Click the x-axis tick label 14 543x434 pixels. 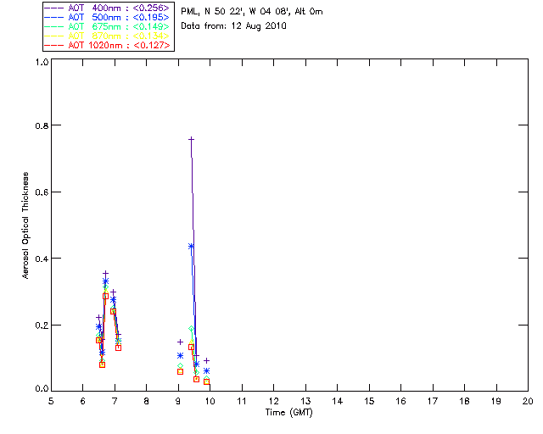coord(338,401)
